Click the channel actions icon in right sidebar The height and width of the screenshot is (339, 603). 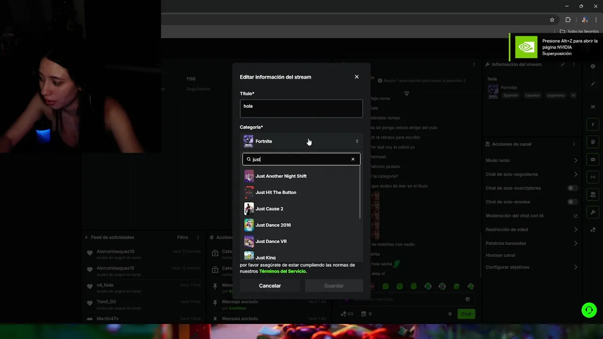pyautogui.click(x=593, y=195)
